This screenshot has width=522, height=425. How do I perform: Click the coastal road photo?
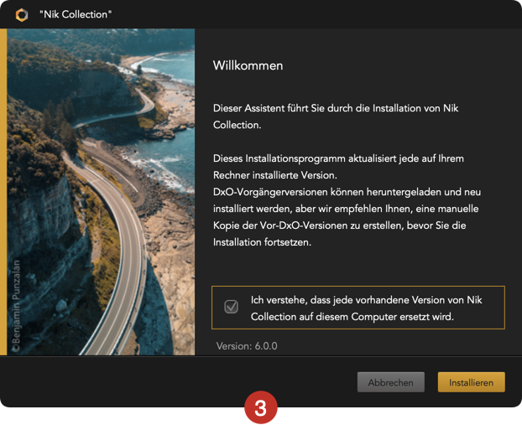(x=101, y=192)
